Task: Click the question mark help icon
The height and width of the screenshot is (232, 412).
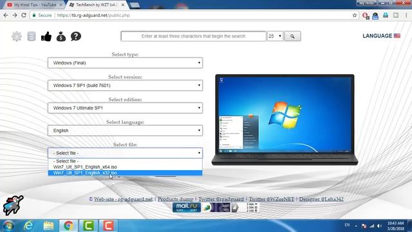Action: coord(76,36)
